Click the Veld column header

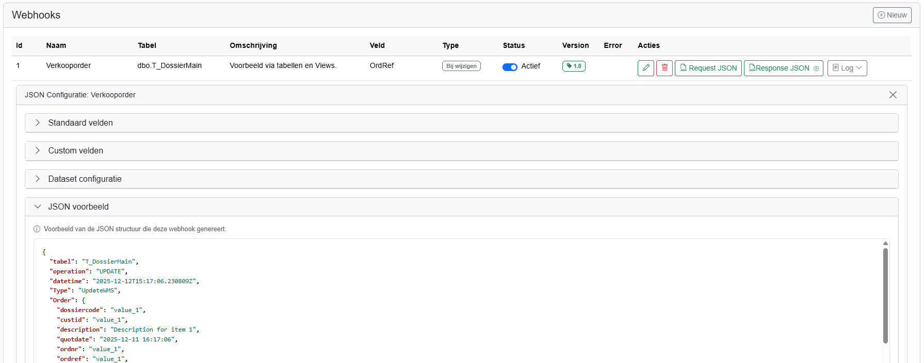(x=377, y=45)
